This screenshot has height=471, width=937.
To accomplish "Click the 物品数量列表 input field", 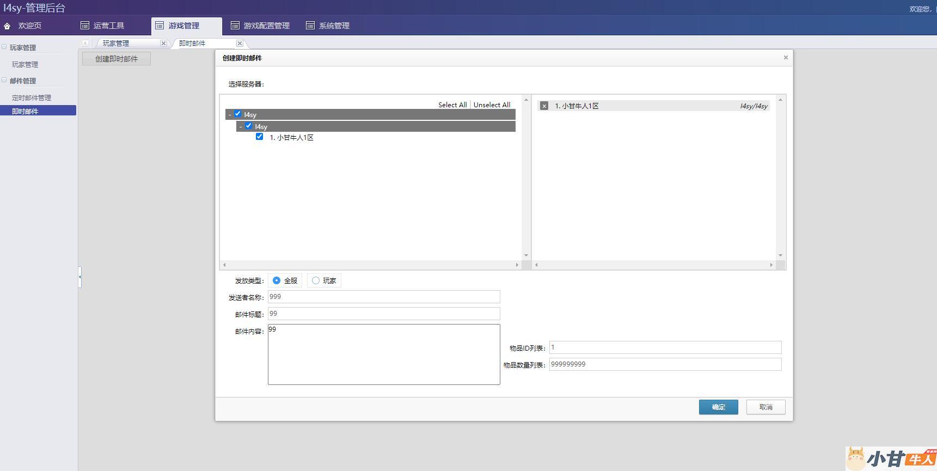I will (665, 364).
